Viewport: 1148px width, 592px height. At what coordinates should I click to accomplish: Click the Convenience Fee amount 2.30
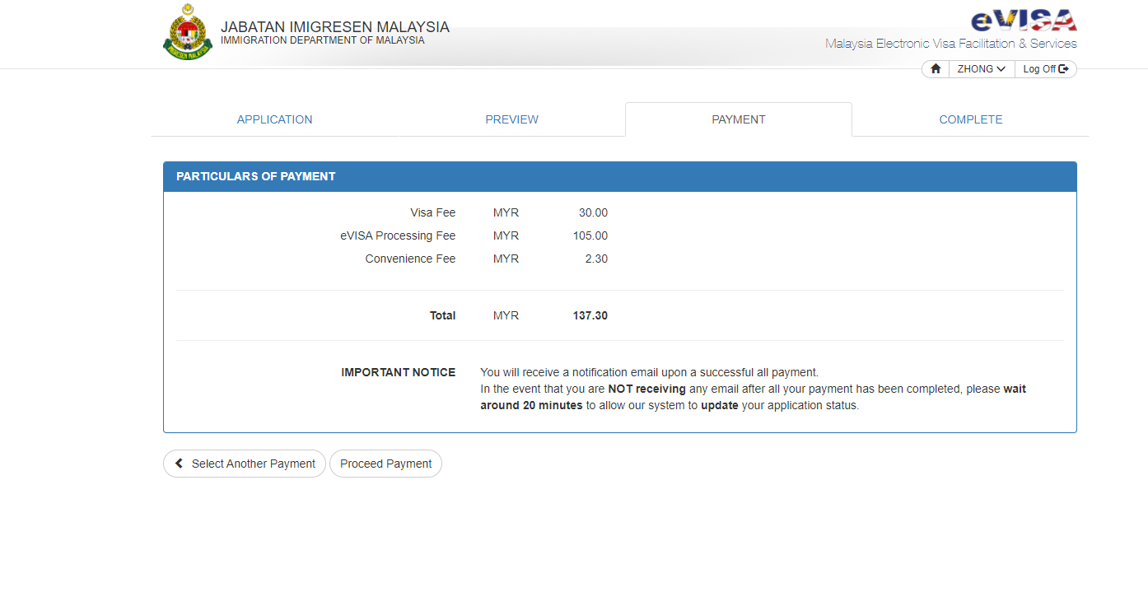pos(595,259)
